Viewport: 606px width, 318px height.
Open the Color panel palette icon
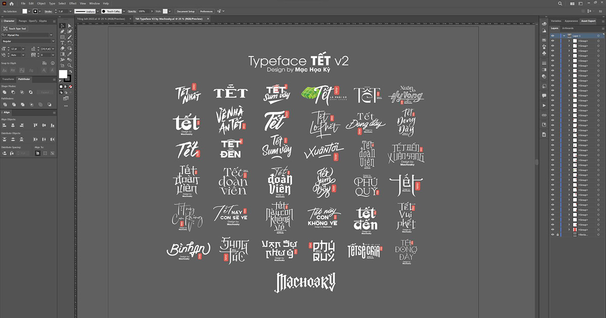pos(544,24)
